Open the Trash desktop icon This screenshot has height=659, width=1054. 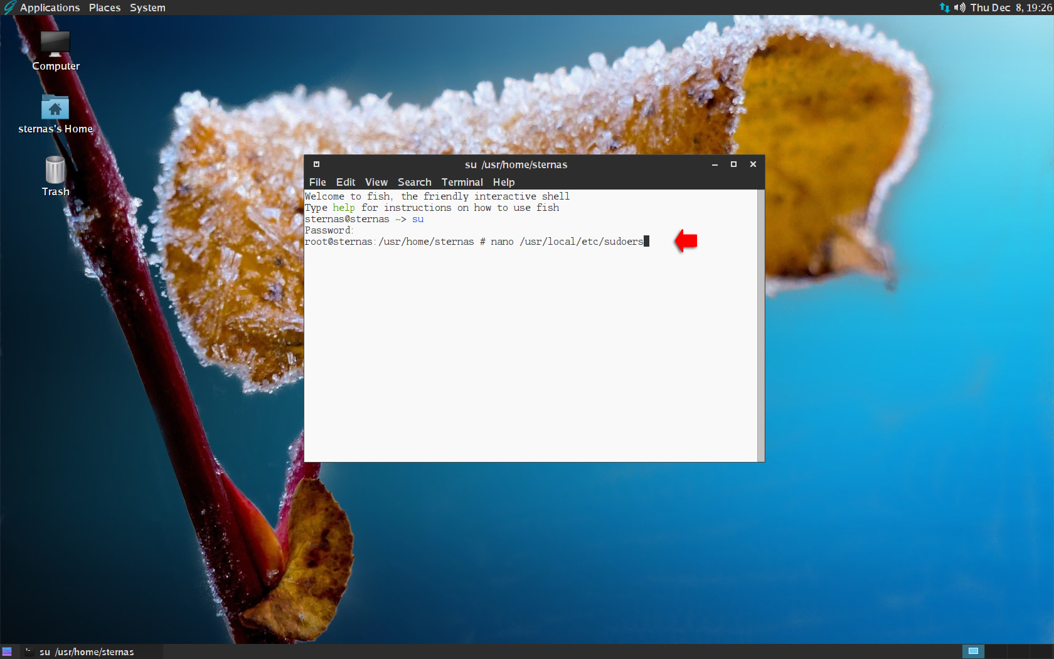(55, 176)
